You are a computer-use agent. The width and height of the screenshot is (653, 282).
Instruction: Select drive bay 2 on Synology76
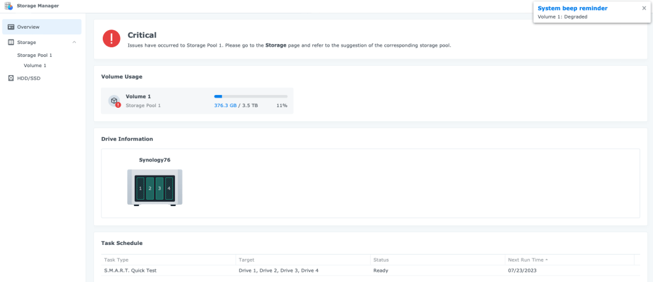(x=150, y=189)
